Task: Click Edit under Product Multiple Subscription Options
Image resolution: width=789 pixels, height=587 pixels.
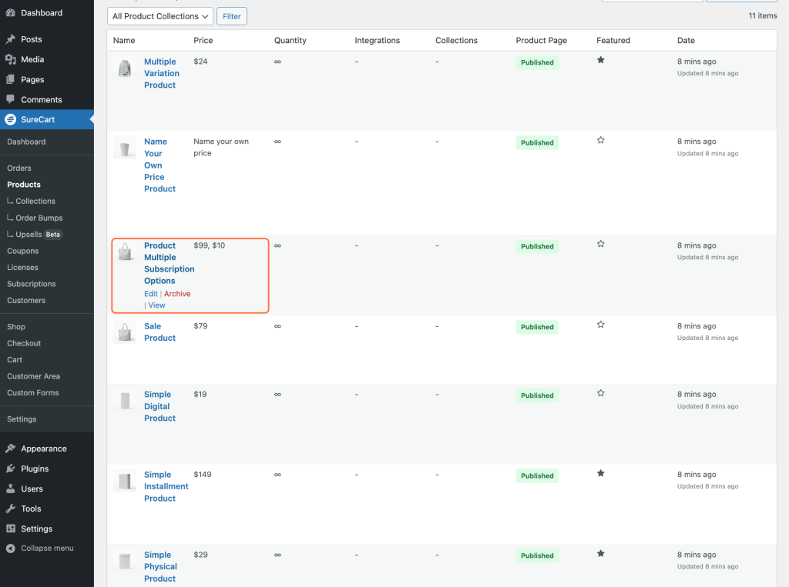Action: (150, 294)
